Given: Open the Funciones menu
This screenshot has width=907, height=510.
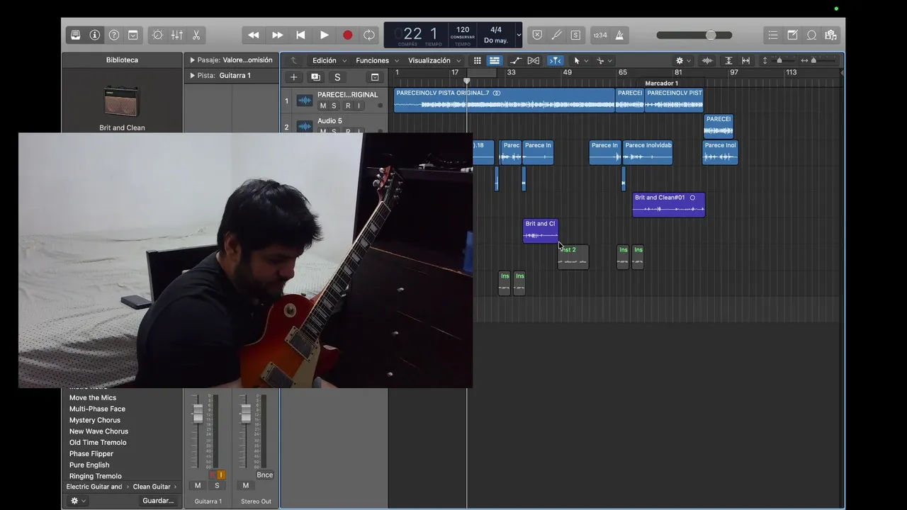Looking at the screenshot, I should (x=377, y=60).
